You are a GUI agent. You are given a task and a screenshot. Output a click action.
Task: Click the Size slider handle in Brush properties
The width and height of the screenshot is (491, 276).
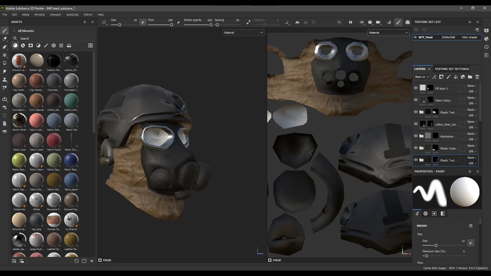click(x=436, y=245)
